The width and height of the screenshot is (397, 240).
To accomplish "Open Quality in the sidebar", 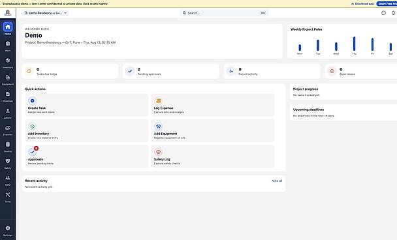I will pos(8,147).
